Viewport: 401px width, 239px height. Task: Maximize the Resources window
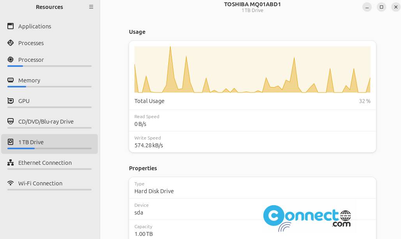[x=381, y=7]
